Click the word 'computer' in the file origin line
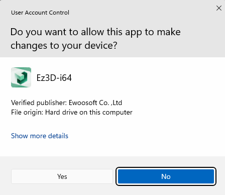This screenshot has width=225, height=195. pos(117,113)
